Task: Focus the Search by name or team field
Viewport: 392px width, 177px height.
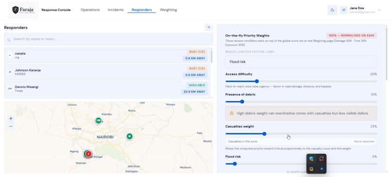Action: coord(108,39)
